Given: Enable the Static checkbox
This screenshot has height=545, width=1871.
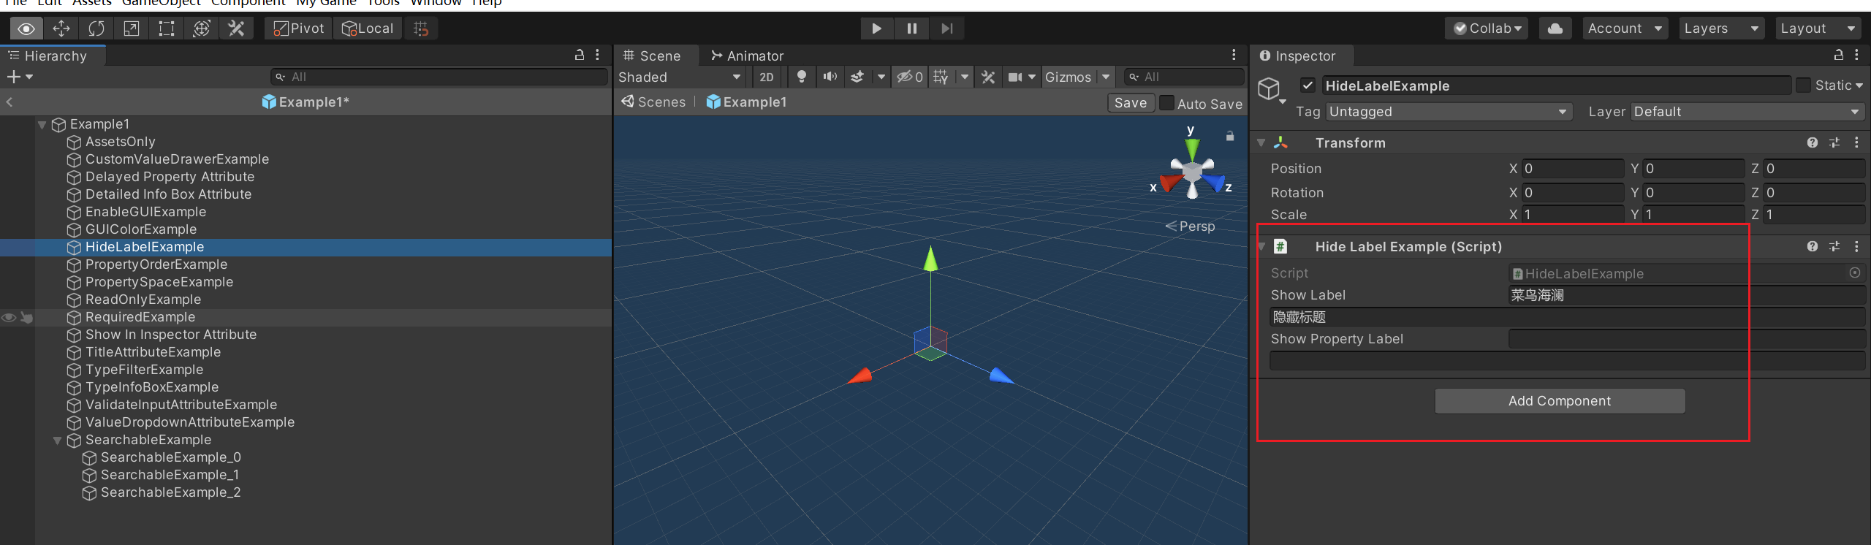Looking at the screenshot, I should (1804, 85).
